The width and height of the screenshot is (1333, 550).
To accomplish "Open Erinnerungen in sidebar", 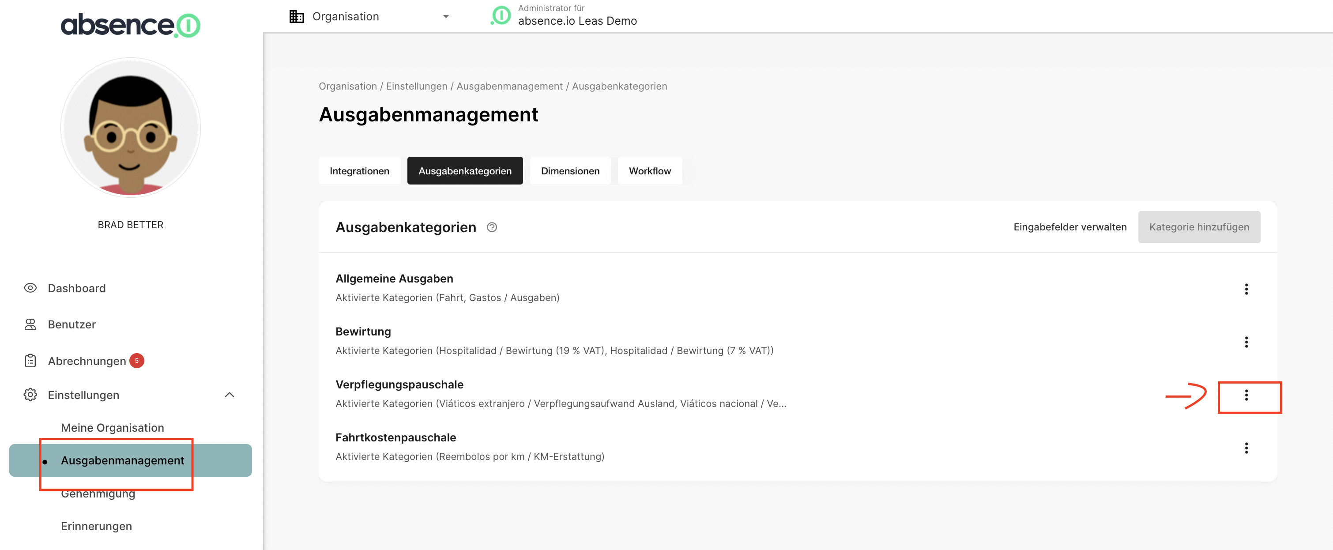I will 96,526.
